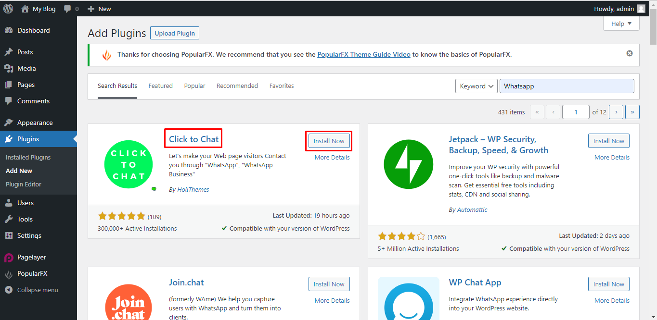Visit the My Blog home icon
Screen dimensions: 657x320
coord(25,9)
